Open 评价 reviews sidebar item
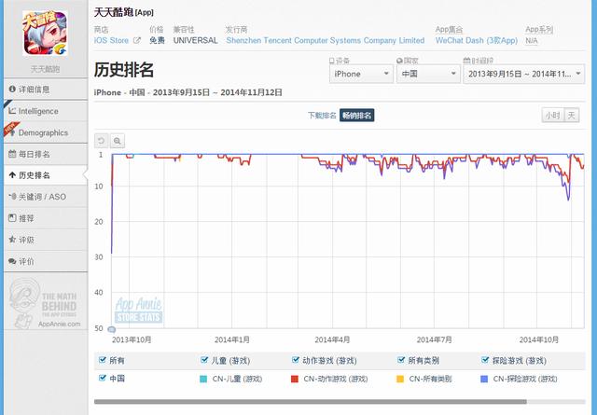 pyautogui.click(x=44, y=261)
